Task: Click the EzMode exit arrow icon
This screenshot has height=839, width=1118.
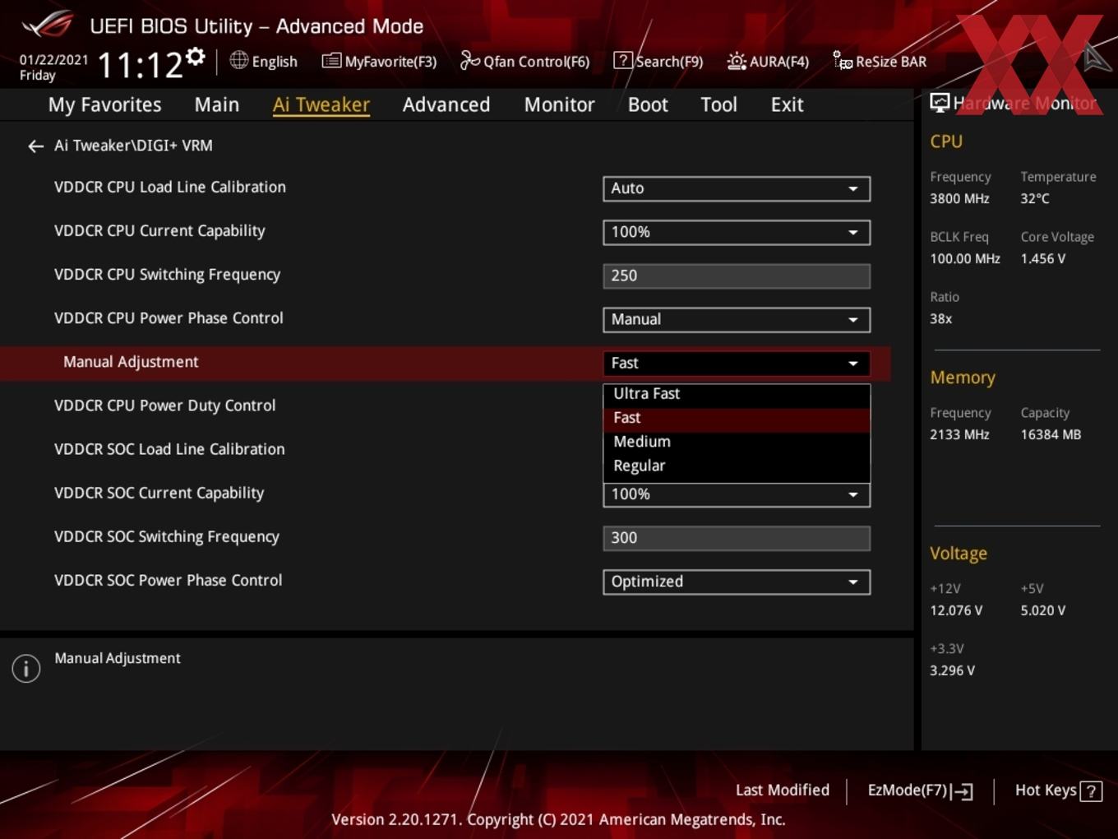Action: [x=962, y=791]
